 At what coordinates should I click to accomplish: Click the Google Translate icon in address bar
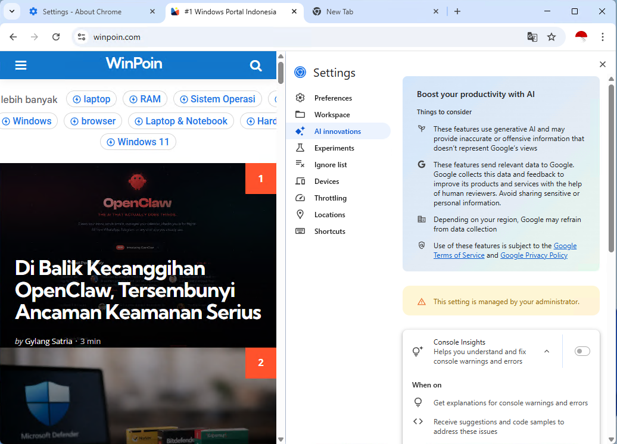pyautogui.click(x=532, y=37)
